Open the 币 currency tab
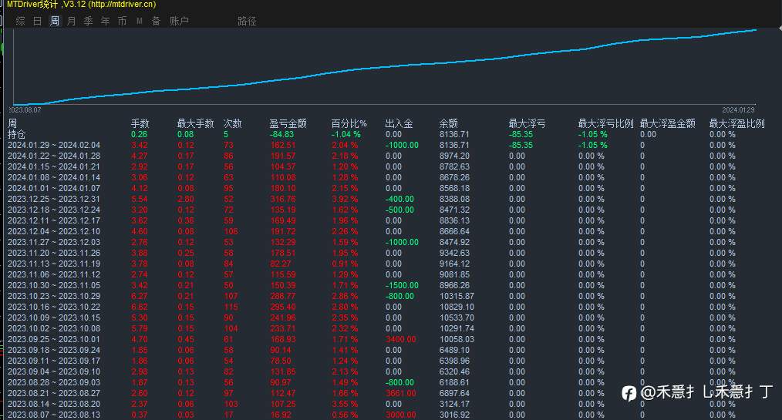Image resolution: width=782 pixels, height=420 pixels. [122, 21]
